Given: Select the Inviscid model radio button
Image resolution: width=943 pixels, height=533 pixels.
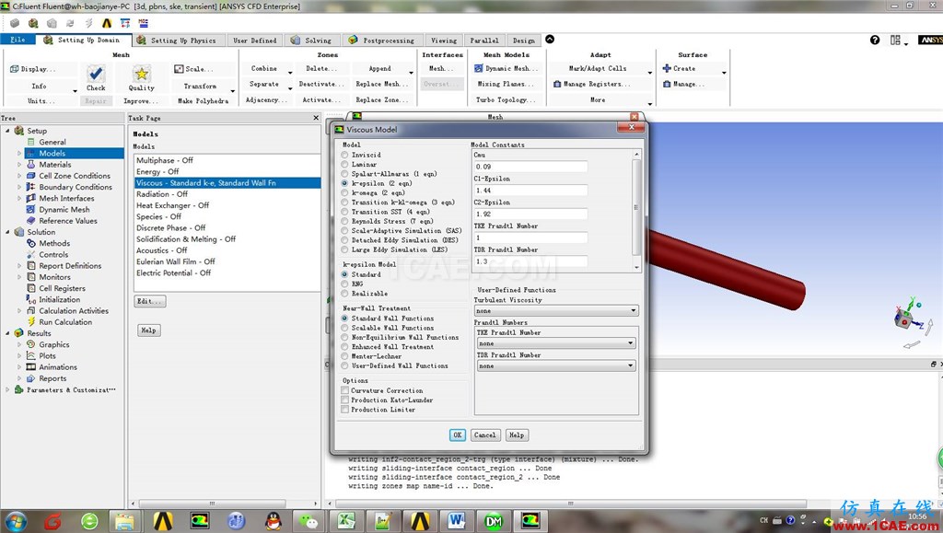Looking at the screenshot, I should [344, 155].
